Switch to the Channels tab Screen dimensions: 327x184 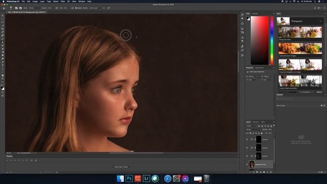[x=255, y=122]
